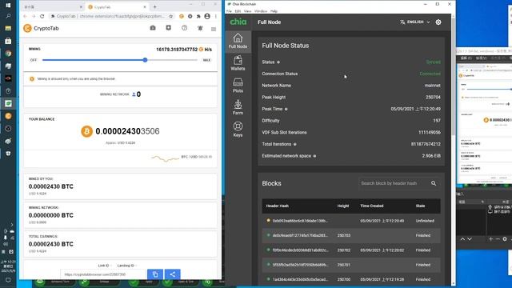The height and width of the screenshot is (288, 512).
Task: Open the CryptoTab hamburger menu
Action: pos(214,29)
